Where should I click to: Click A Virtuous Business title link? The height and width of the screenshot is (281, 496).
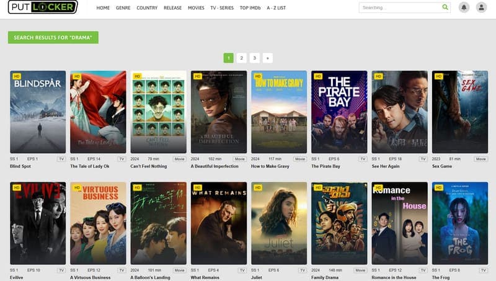pos(91,277)
